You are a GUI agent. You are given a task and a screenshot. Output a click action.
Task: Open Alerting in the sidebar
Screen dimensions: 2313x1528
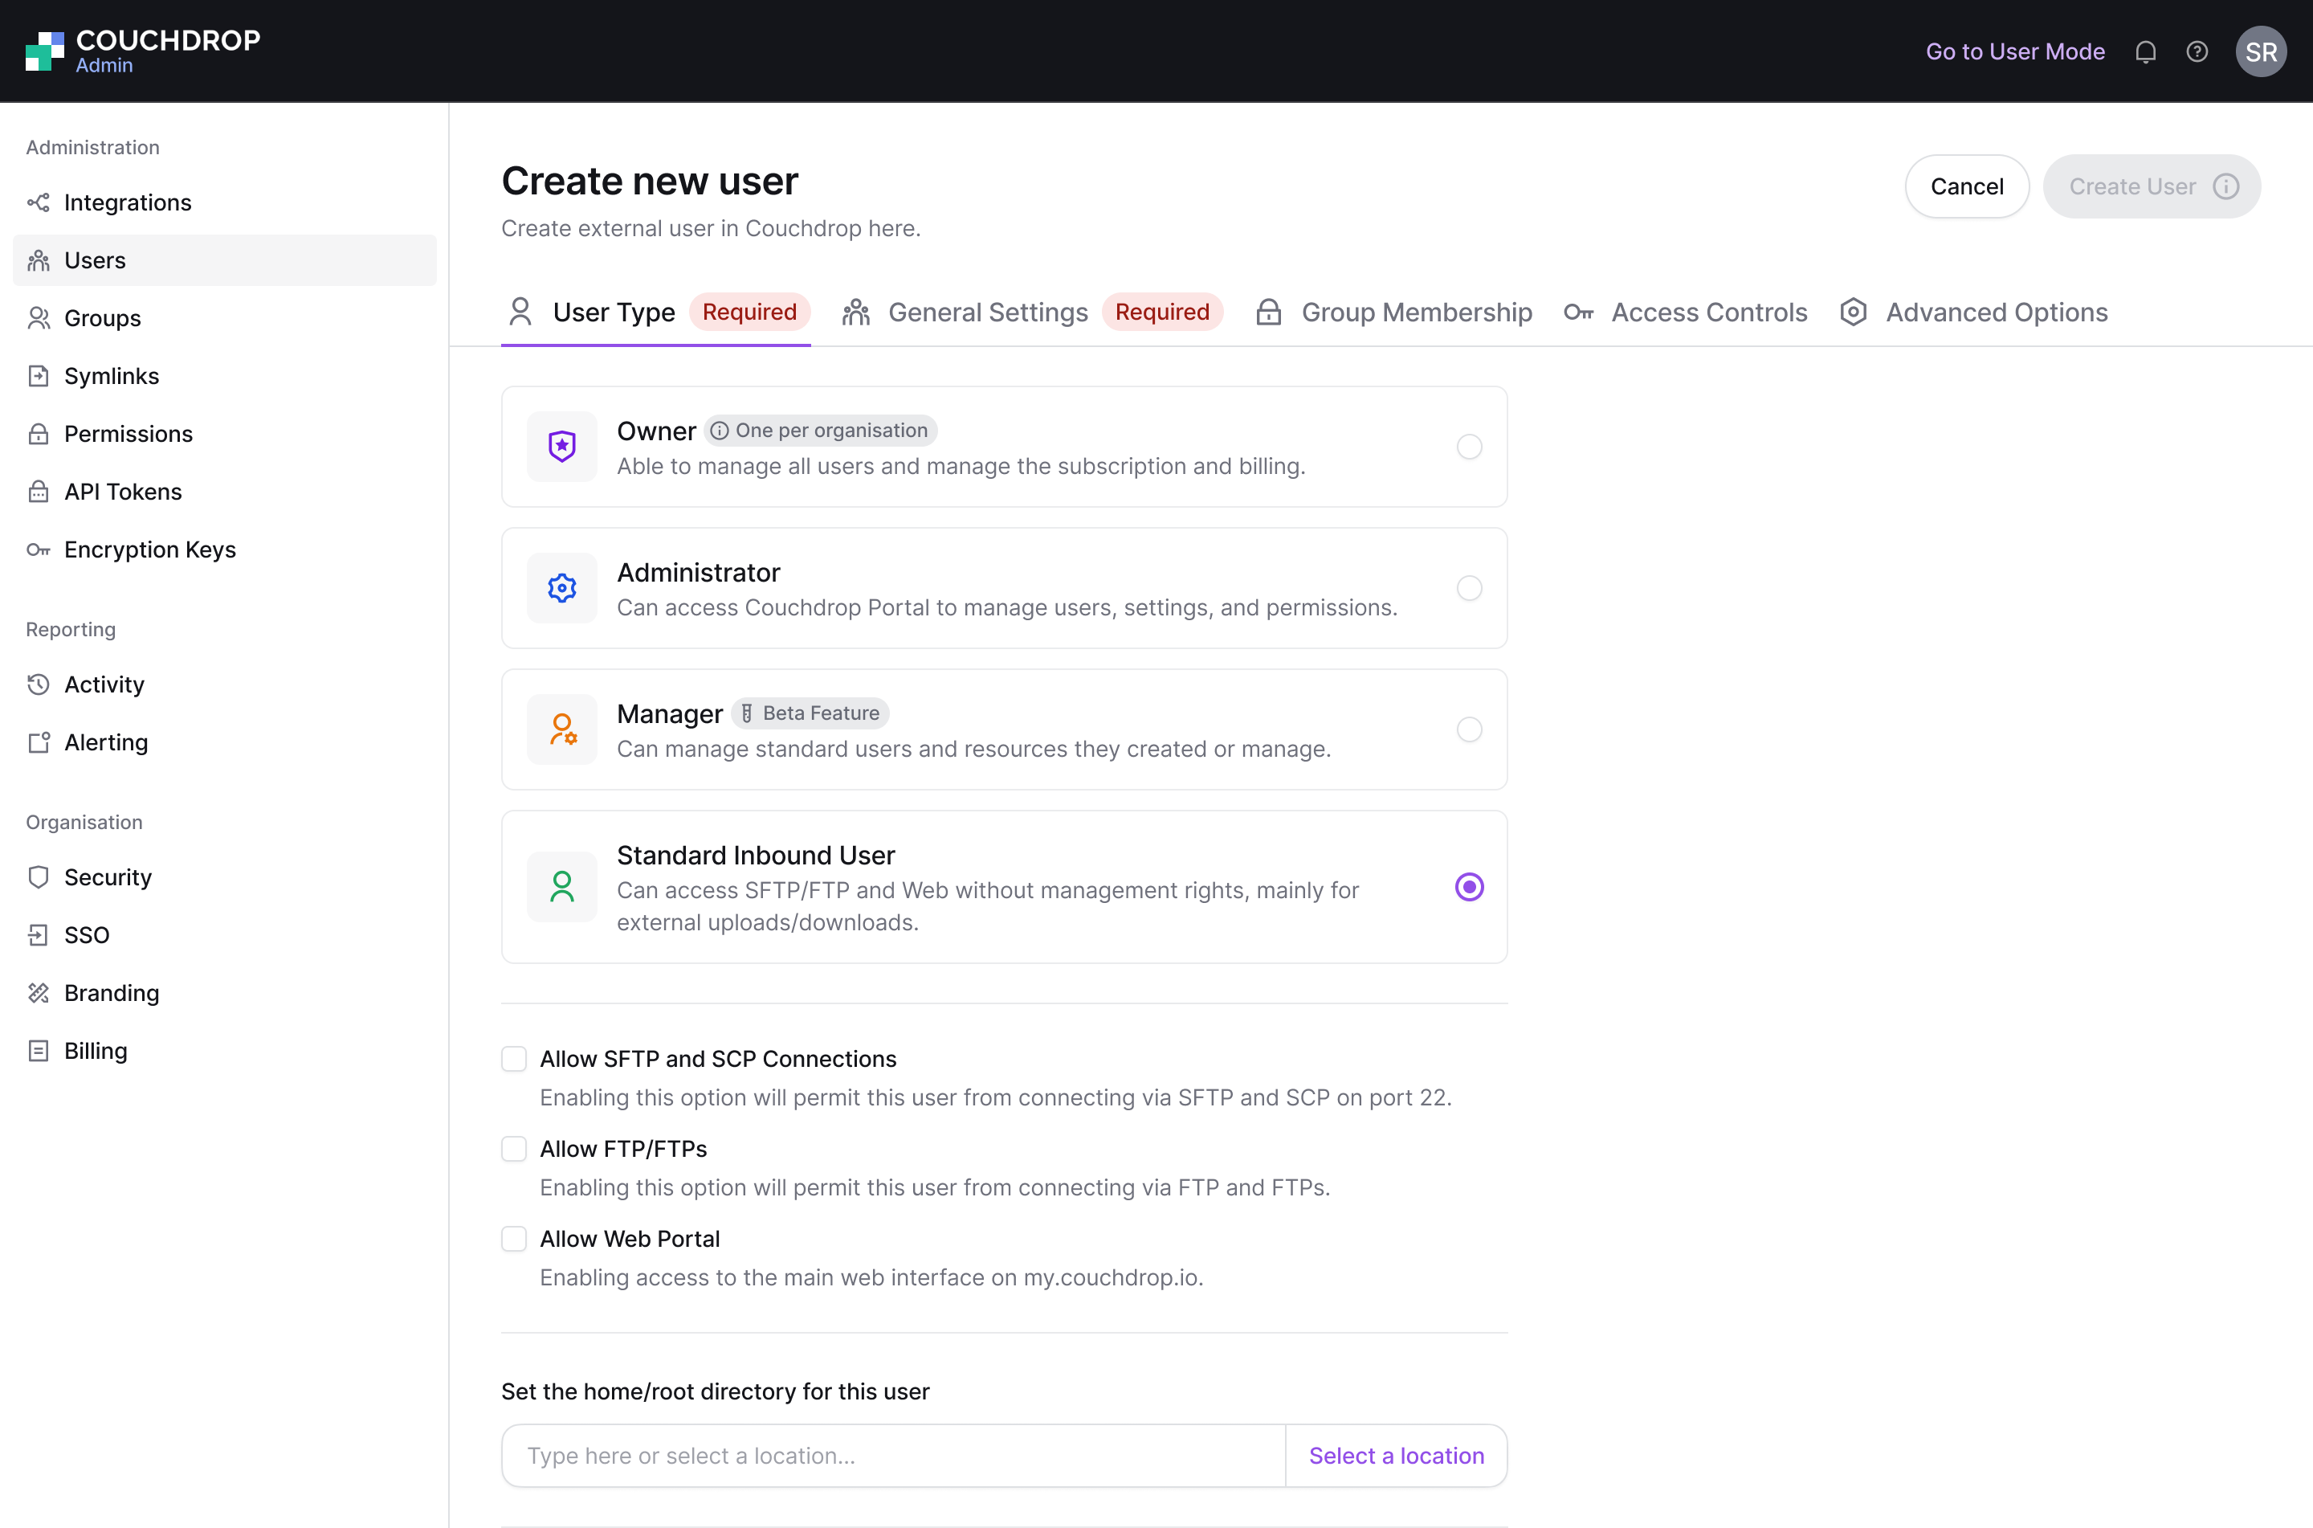pos(225,742)
